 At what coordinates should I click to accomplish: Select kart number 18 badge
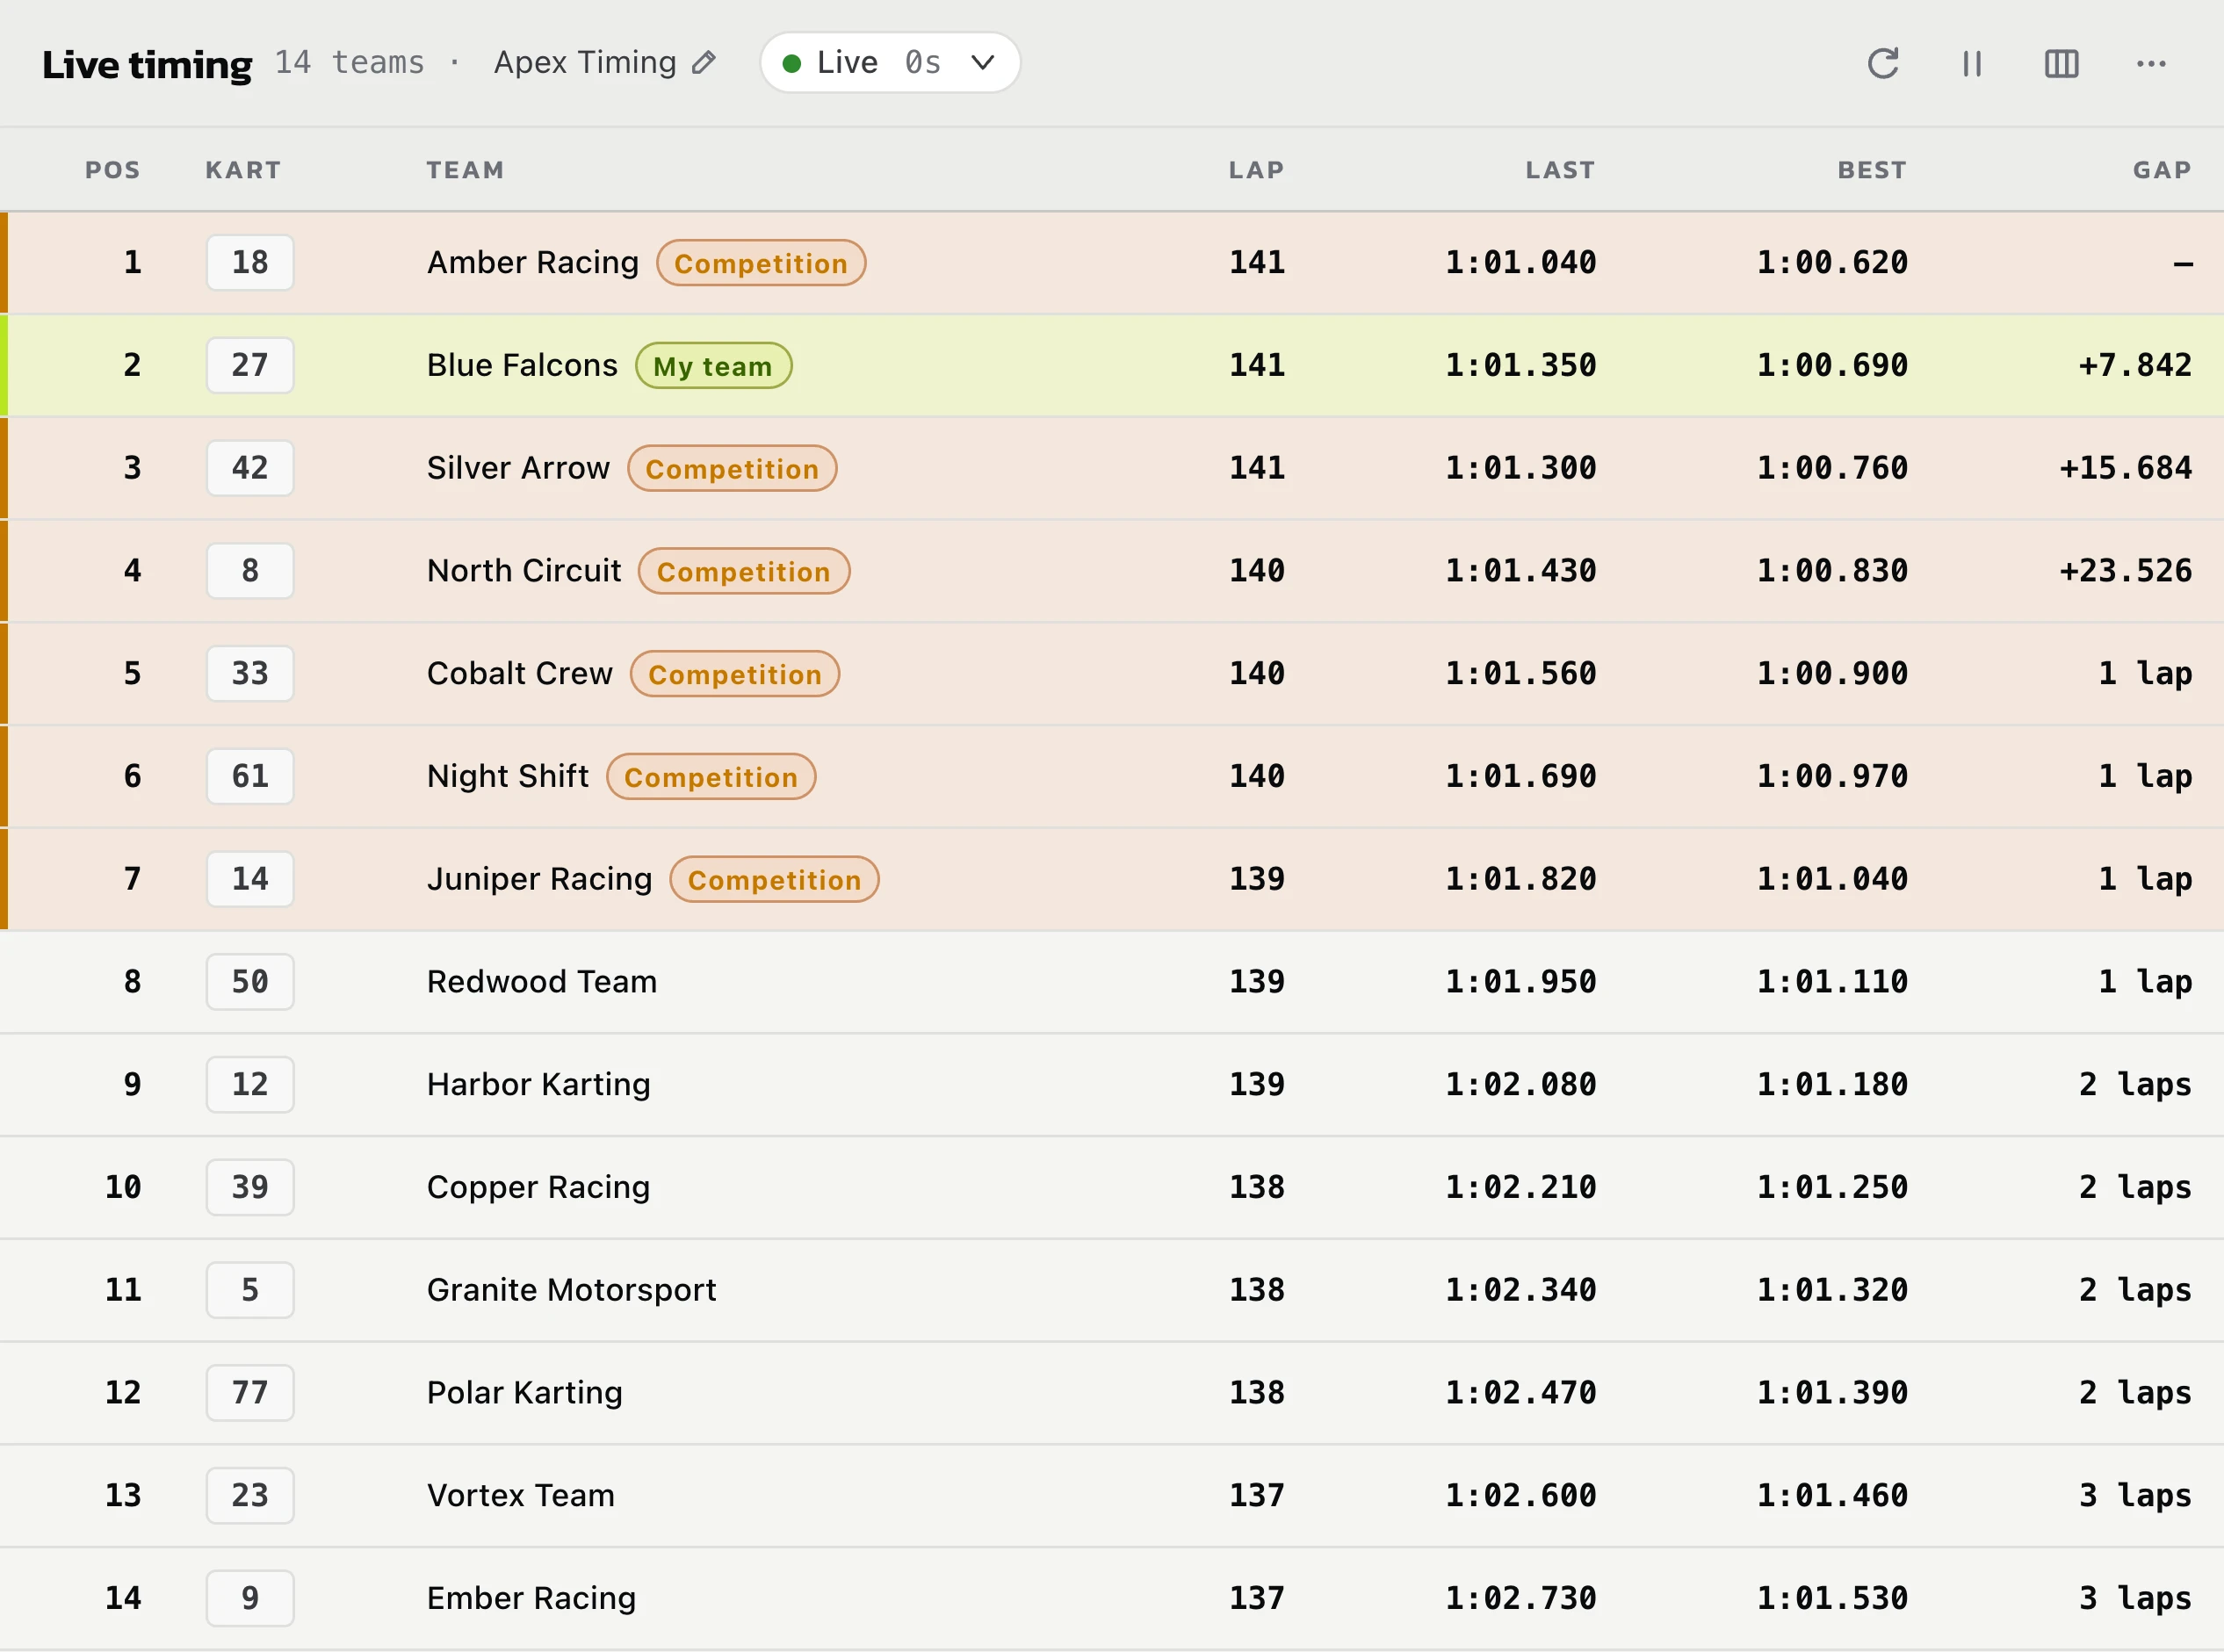pos(250,262)
